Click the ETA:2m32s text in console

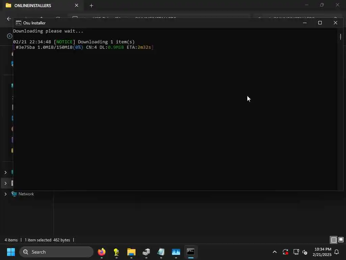139,47
